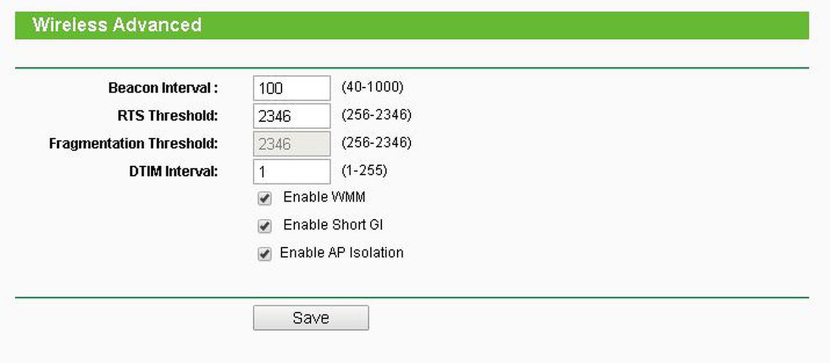Click the Beacon Interval input field
This screenshot has width=830, height=363.
(x=292, y=88)
